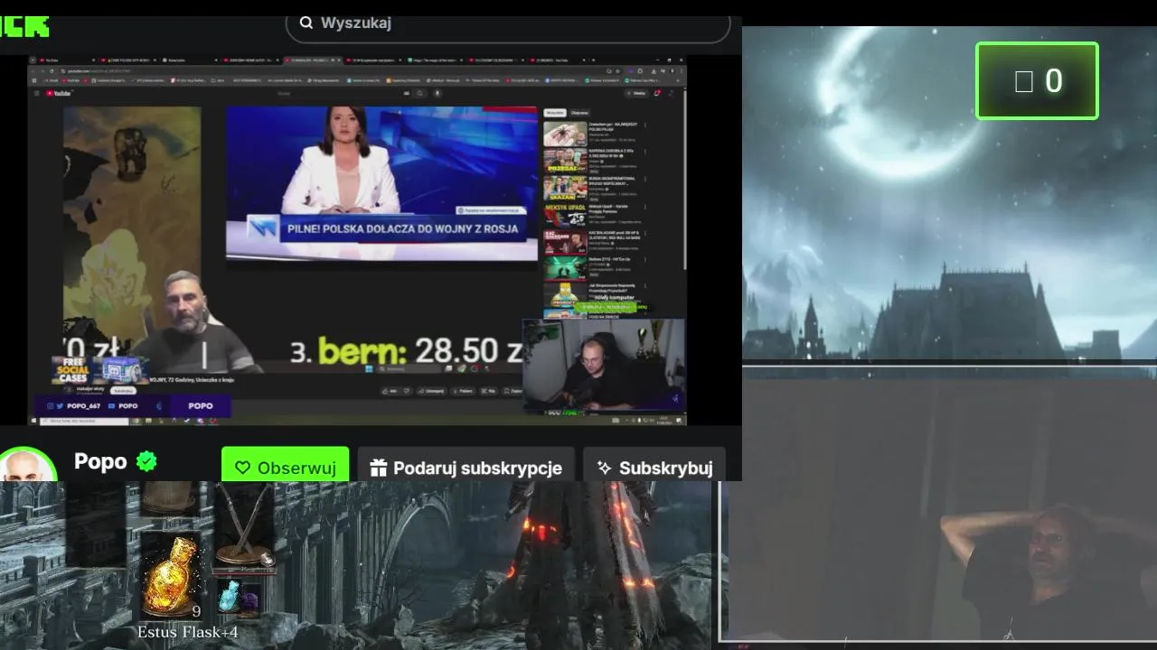Click the Subskrybuj button
This screenshot has width=1157, height=650.
coord(654,466)
